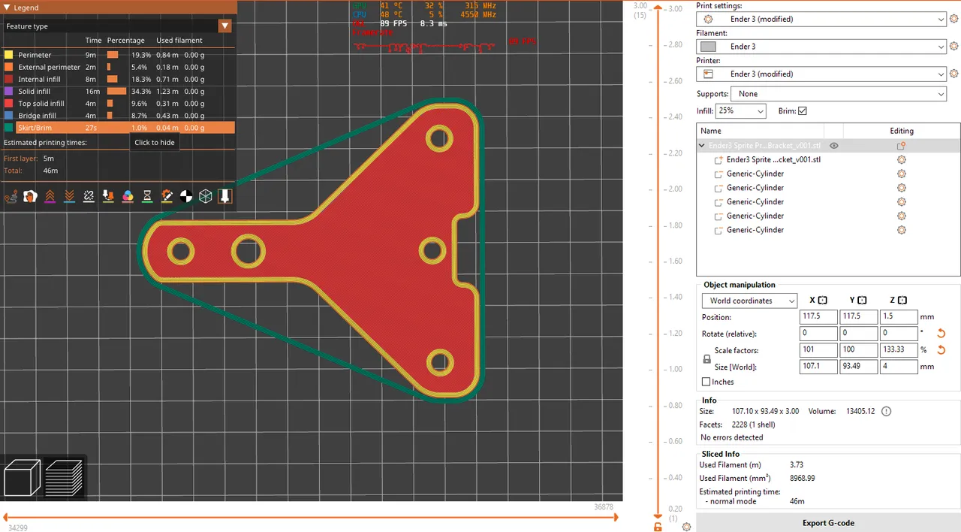
Task: Open Feature type view dropdown
Action: point(119,26)
